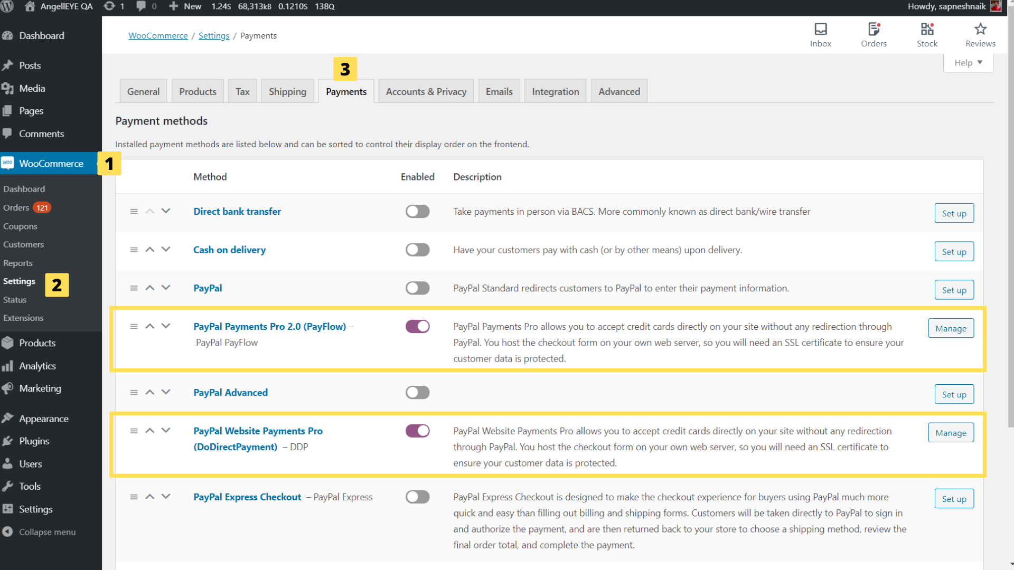
Task: Open the WooCommerce breadcrumb link
Action: tap(158, 35)
